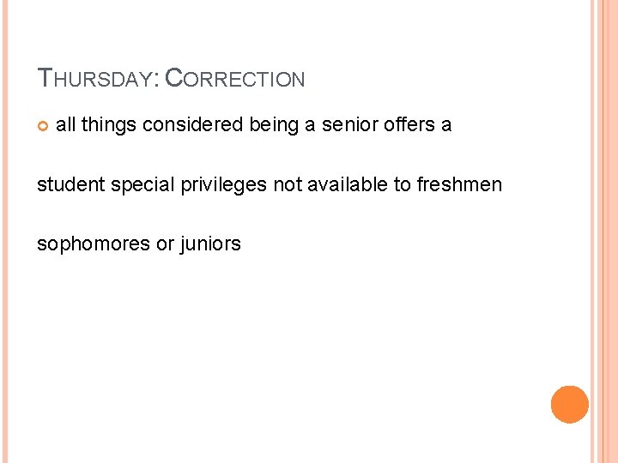Click the large orange circle decoration
The width and height of the screenshot is (618, 463).
(569, 405)
